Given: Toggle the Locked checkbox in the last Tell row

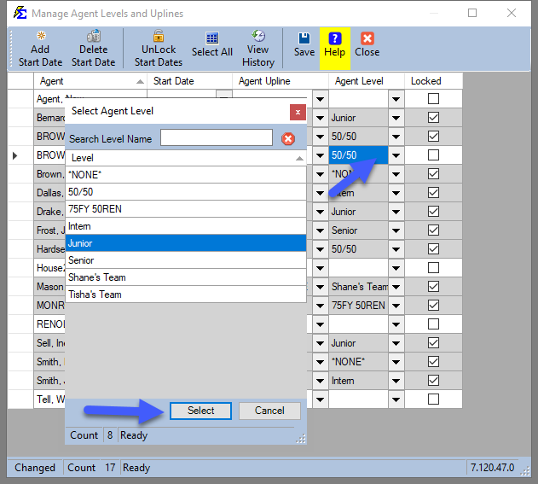Looking at the screenshot, I should (x=433, y=399).
